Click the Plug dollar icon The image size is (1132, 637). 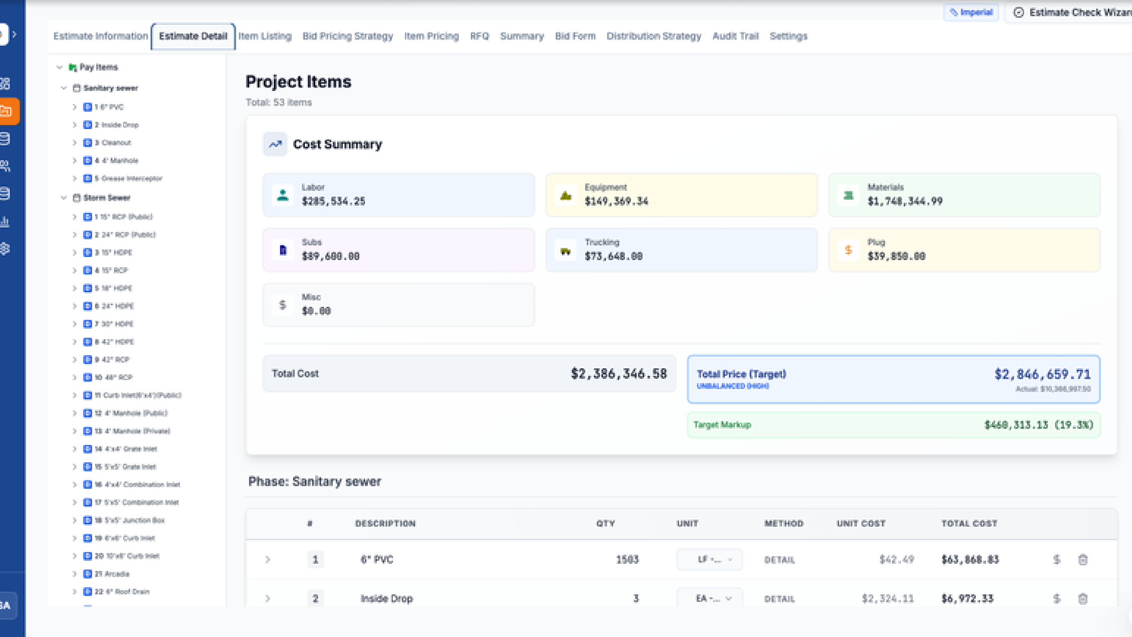click(x=848, y=250)
